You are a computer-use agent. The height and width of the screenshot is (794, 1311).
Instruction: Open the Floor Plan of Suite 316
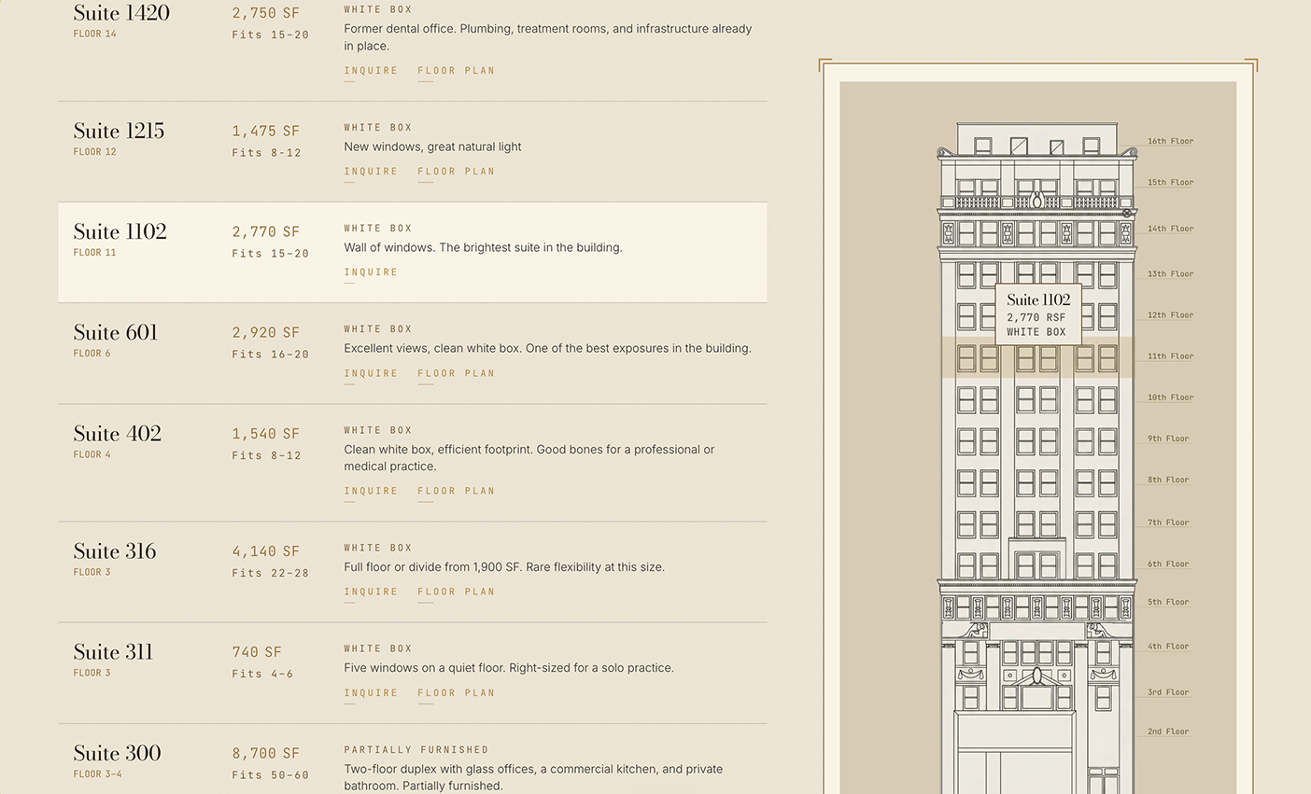(x=457, y=592)
